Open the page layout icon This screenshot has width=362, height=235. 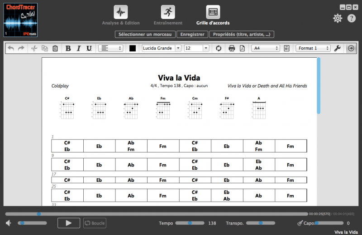(x=286, y=48)
